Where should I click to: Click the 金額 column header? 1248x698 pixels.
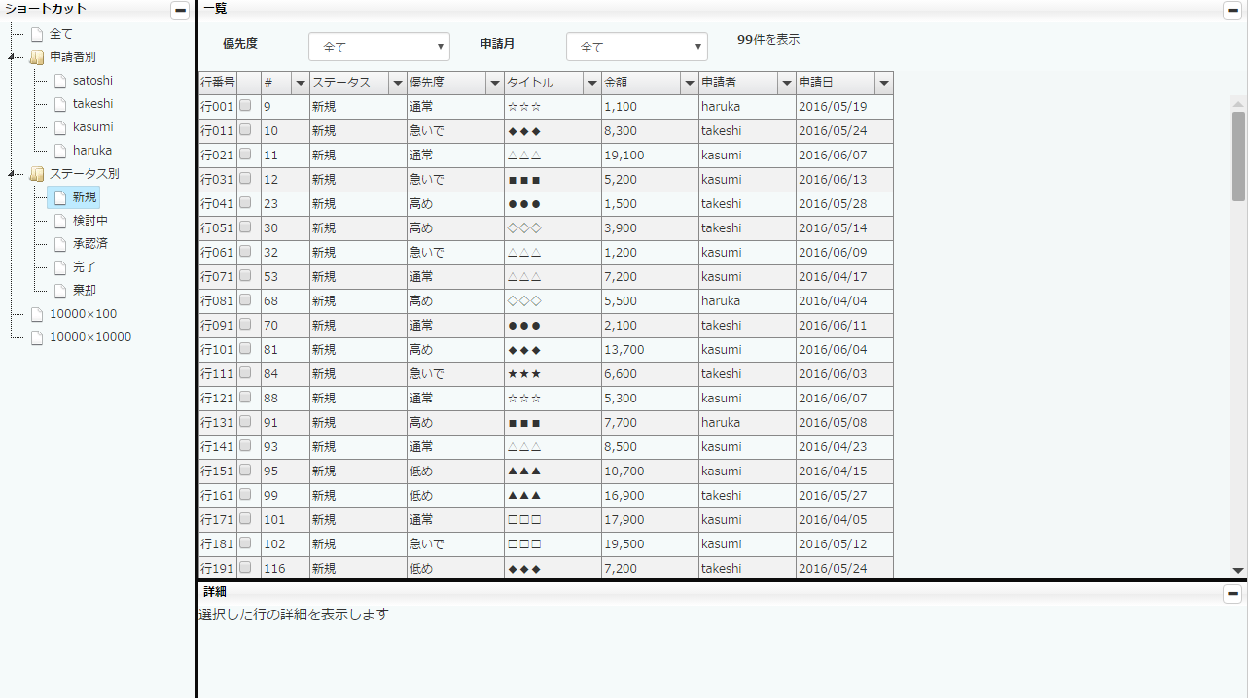coord(640,83)
